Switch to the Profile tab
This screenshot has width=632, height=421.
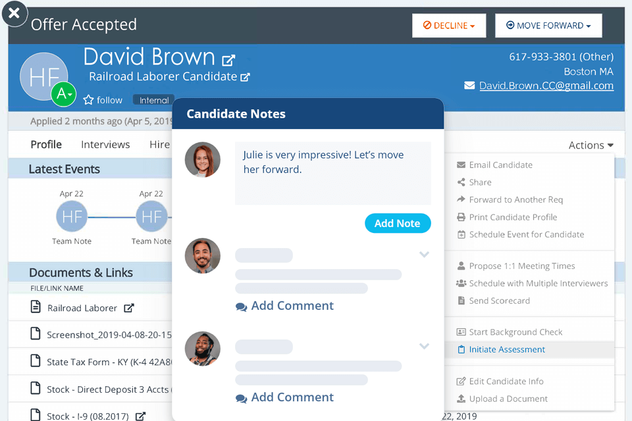coord(46,144)
